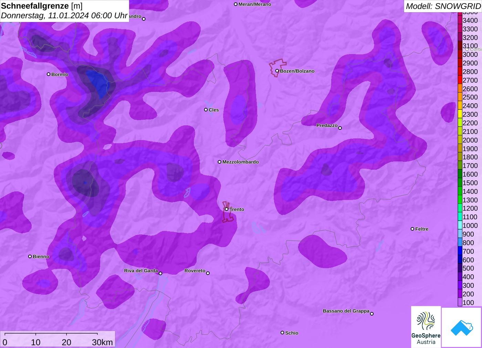This screenshot has height=348, width=482.
Task: Select the Trento city label
Action: tap(237, 209)
